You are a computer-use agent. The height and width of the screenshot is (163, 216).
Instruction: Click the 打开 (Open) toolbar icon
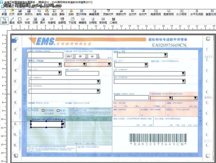[x=12, y=12]
